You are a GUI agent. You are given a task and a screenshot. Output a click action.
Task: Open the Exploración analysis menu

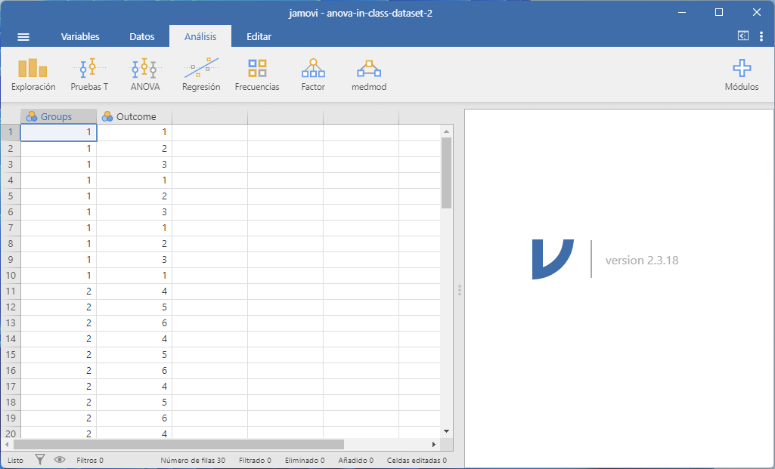[33, 75]
